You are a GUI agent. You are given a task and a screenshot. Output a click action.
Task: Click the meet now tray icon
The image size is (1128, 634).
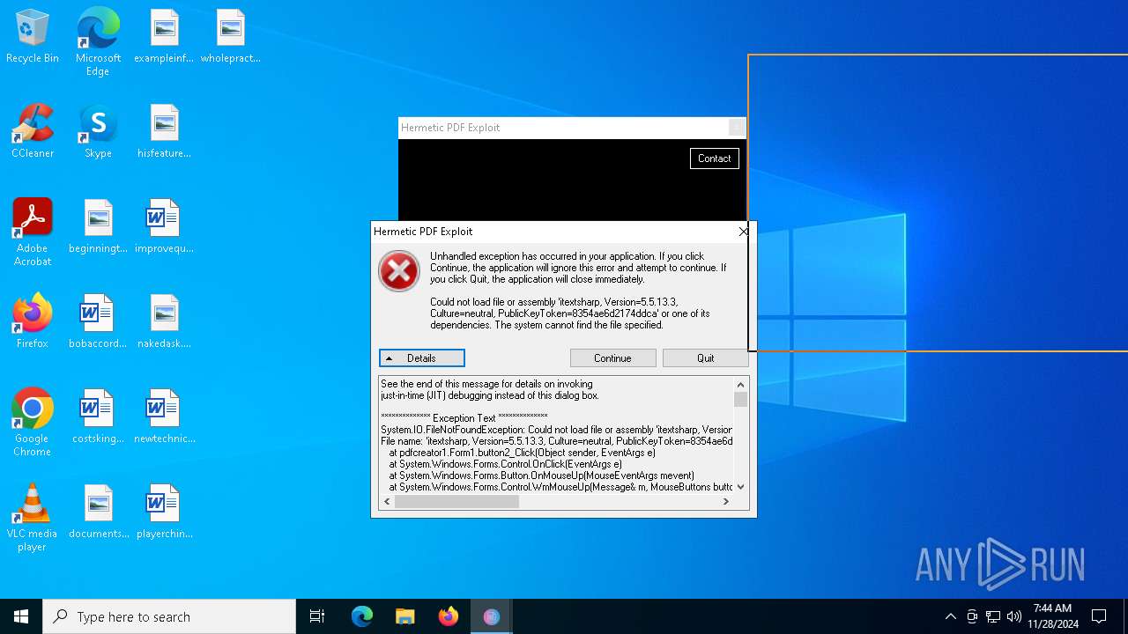pos(972,616)
